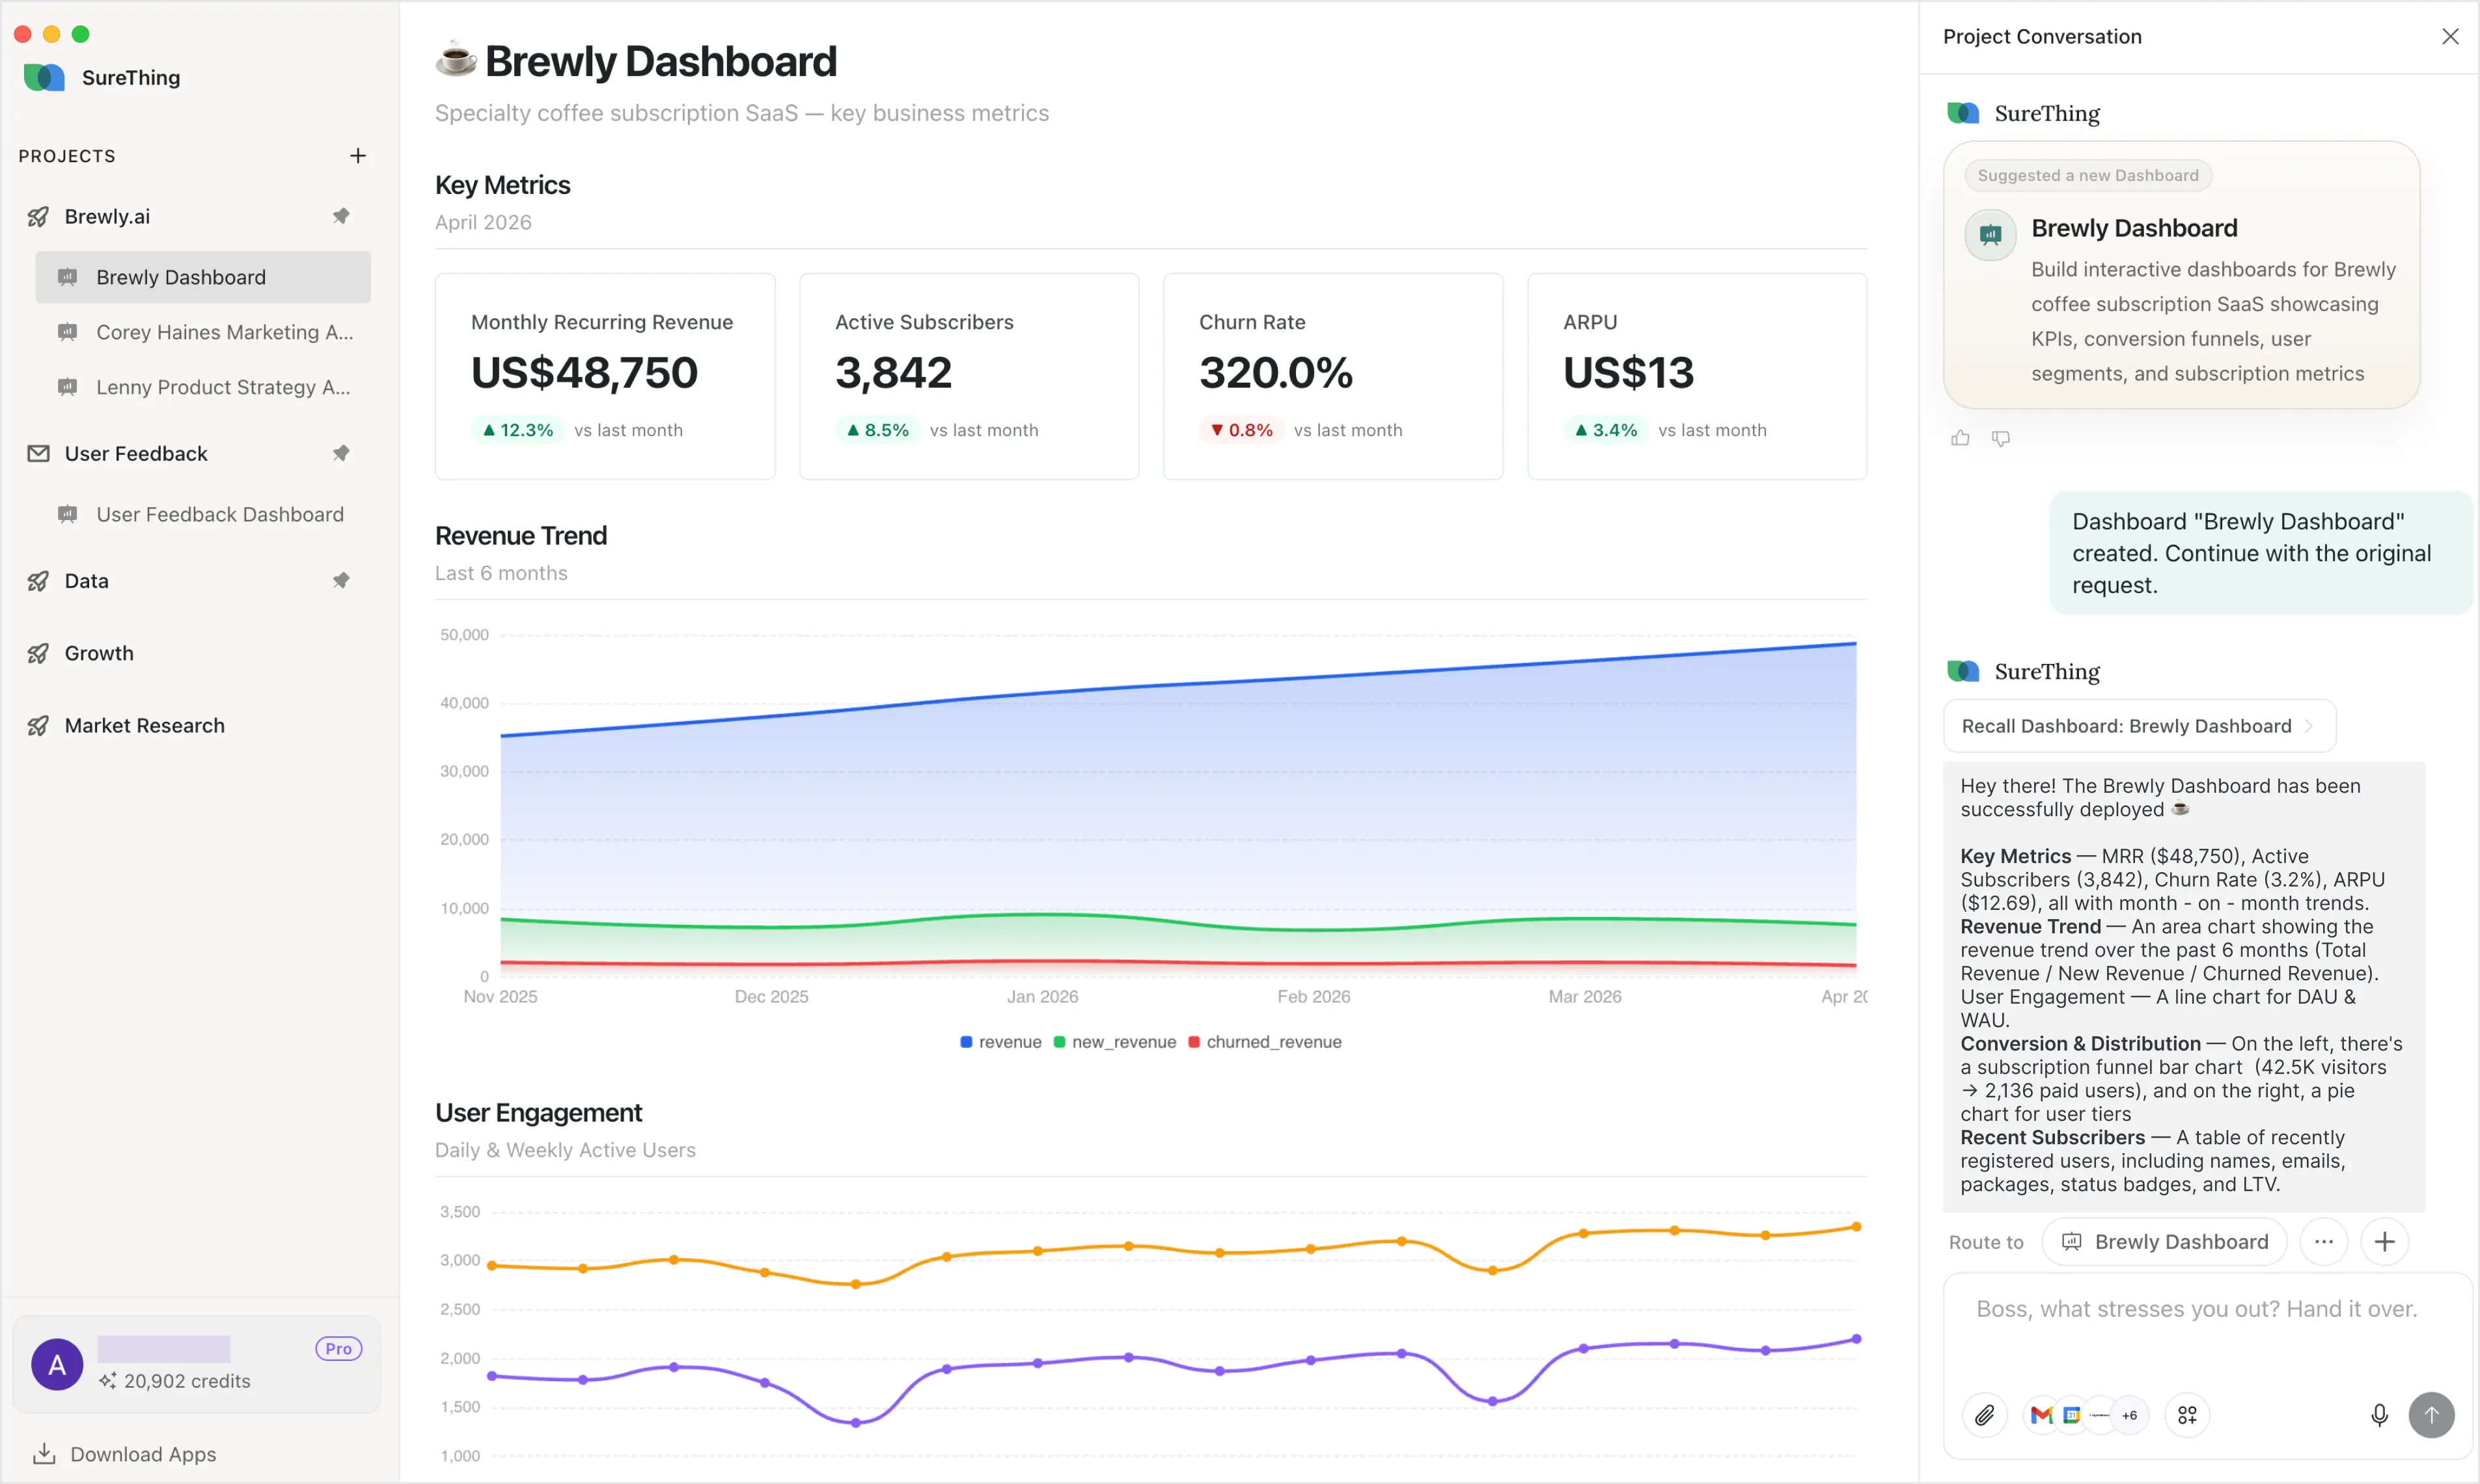
Task: Attach a file with the paperclip icon
Action: tap(1984, 1414)
